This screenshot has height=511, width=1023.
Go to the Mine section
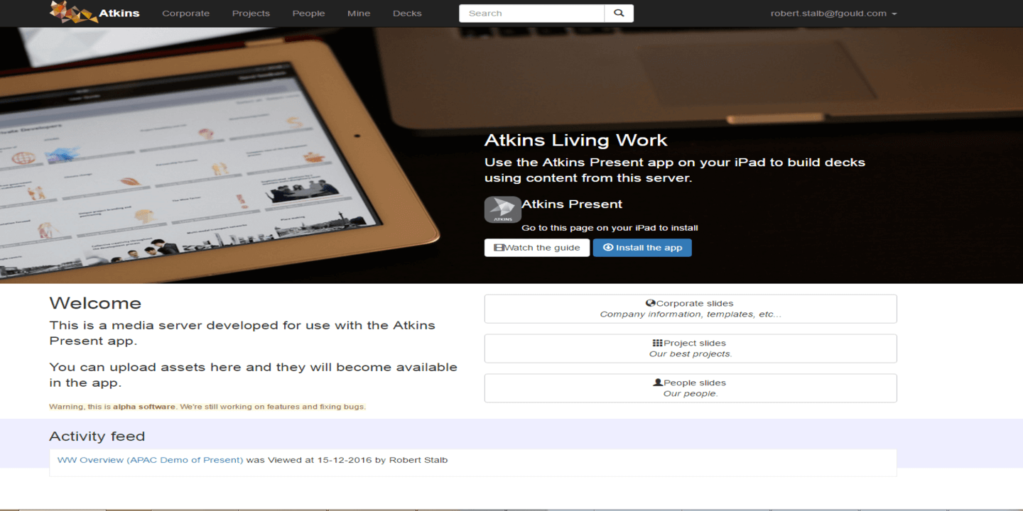coord(359,13)
